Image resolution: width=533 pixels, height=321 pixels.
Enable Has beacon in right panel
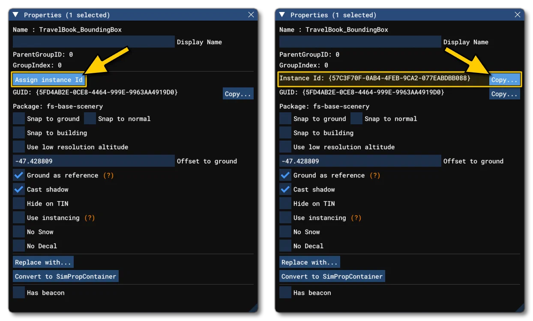pos(285,293)
